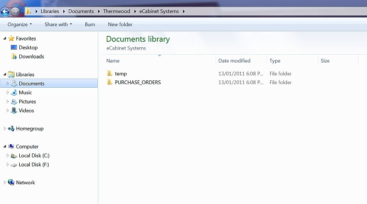
Task: Open the Network node
Action: pyautogui.click(x=25, y=182)
